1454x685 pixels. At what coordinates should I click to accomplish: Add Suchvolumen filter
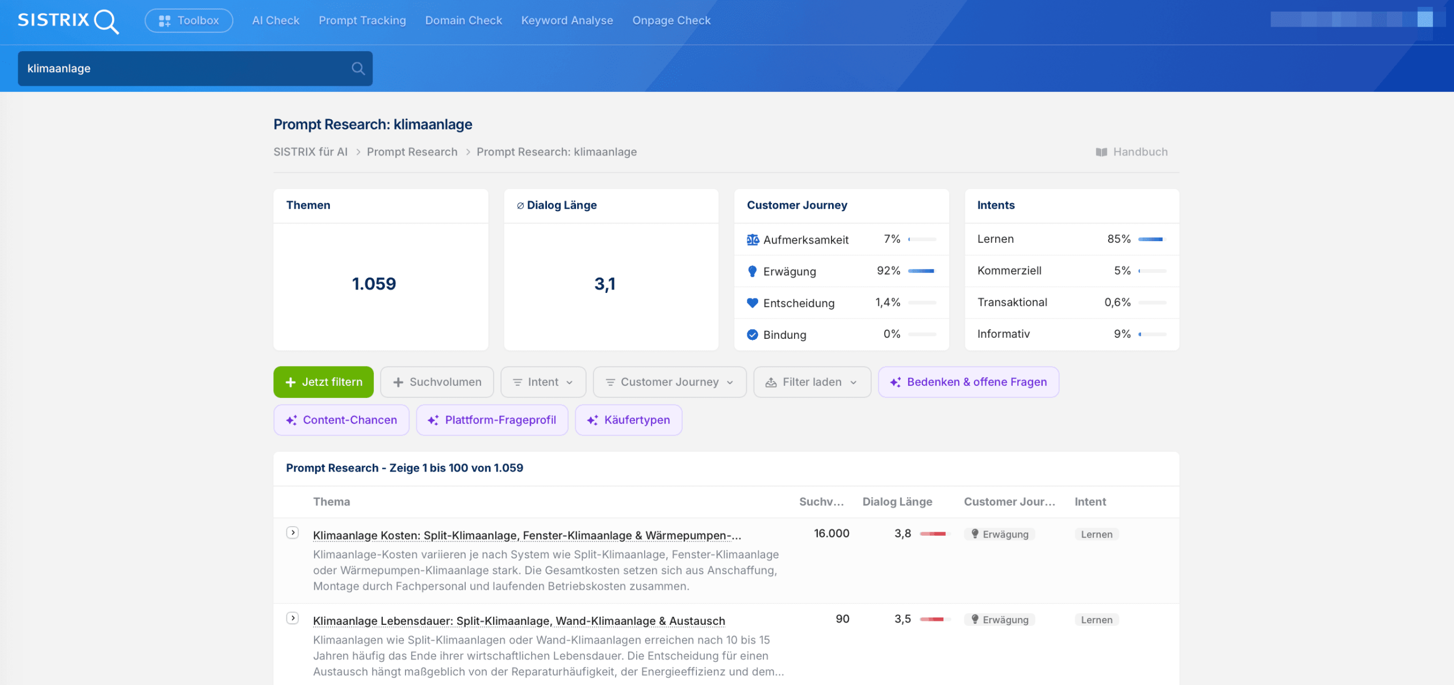pos(437,382)
